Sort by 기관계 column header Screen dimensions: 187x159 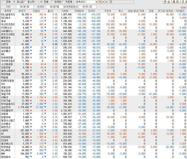coord(108,11)
